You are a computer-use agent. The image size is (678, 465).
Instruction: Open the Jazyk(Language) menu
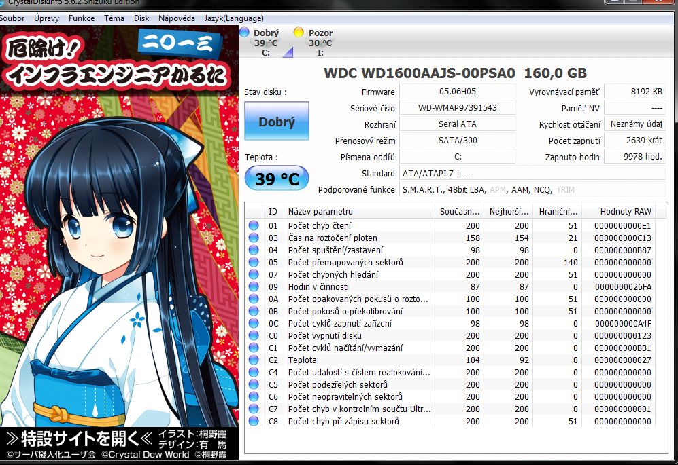click(234, 18)
